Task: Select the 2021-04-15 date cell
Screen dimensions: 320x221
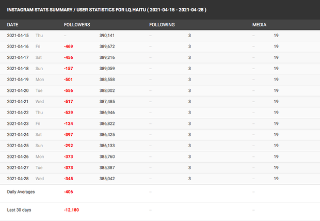Action: [19, 36]
